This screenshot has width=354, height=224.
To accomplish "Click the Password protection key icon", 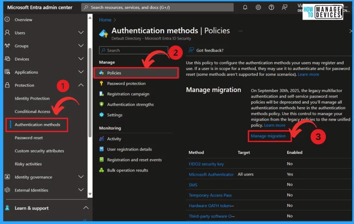I will 102,83.
